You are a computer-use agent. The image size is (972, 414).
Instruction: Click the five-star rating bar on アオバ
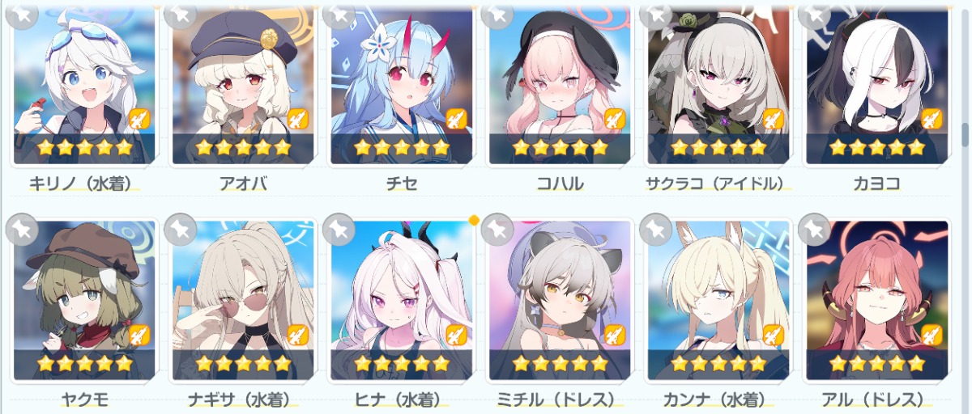(243, 149)
